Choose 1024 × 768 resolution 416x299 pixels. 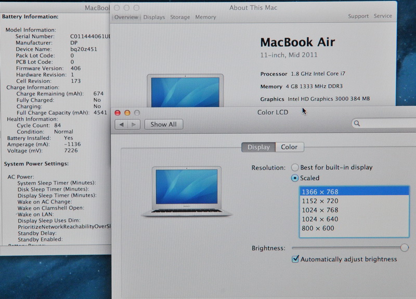(x=354, y=210)
